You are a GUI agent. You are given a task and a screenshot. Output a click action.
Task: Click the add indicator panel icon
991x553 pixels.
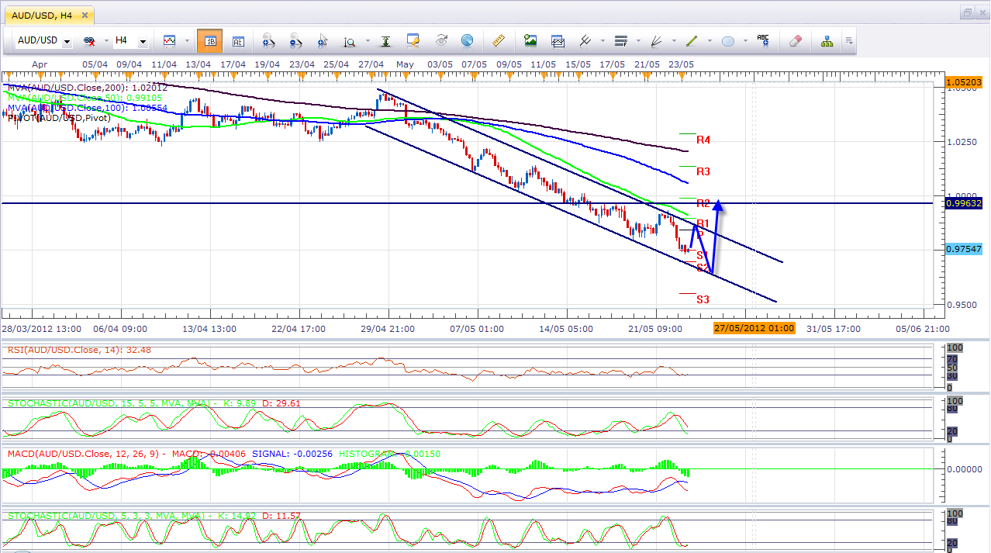click(558, 41)
